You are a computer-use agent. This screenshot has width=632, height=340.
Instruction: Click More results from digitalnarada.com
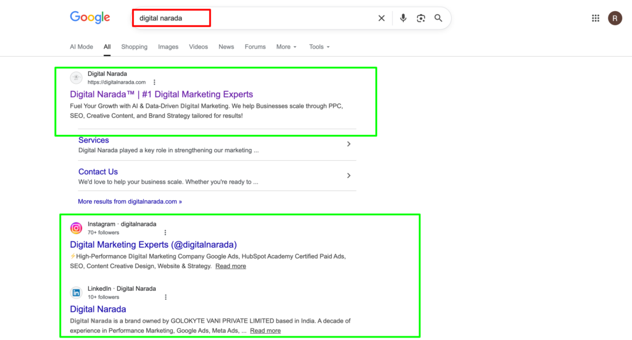pos(130,201)
